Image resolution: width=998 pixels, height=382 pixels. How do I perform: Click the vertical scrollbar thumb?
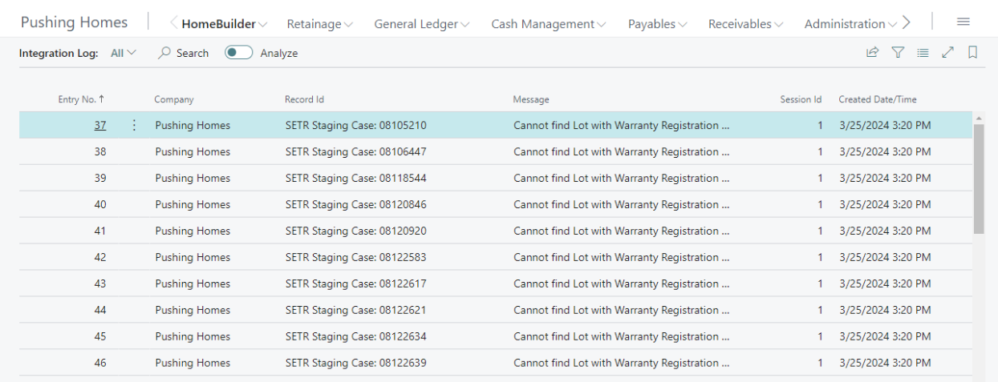coord(979,178)
